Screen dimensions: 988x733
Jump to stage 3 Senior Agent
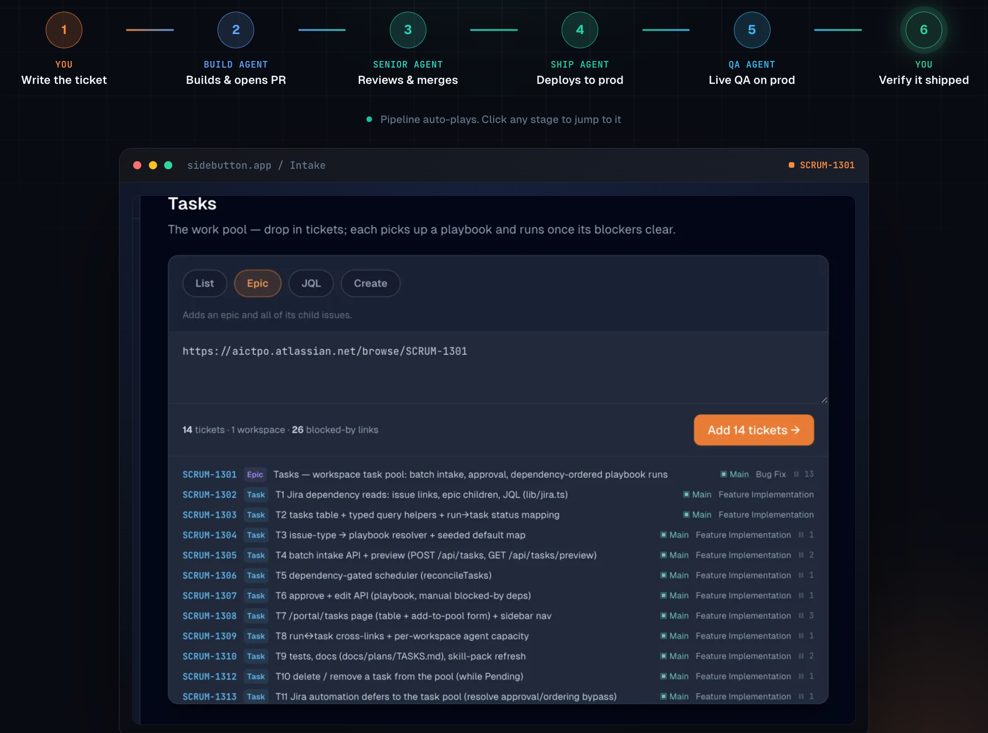point(408,30)
